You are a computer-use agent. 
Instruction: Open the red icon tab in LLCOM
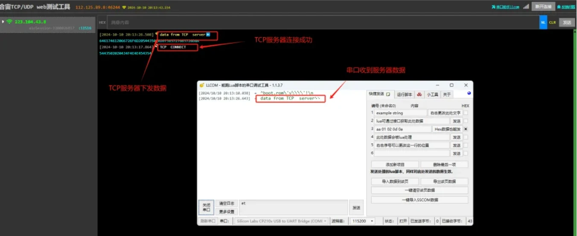pyautogui.click(x=420, y=94)
